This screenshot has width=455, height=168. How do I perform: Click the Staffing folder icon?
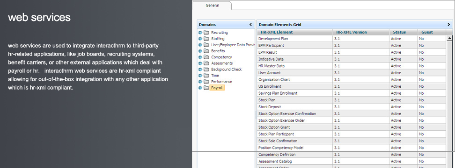click(206, 38)
